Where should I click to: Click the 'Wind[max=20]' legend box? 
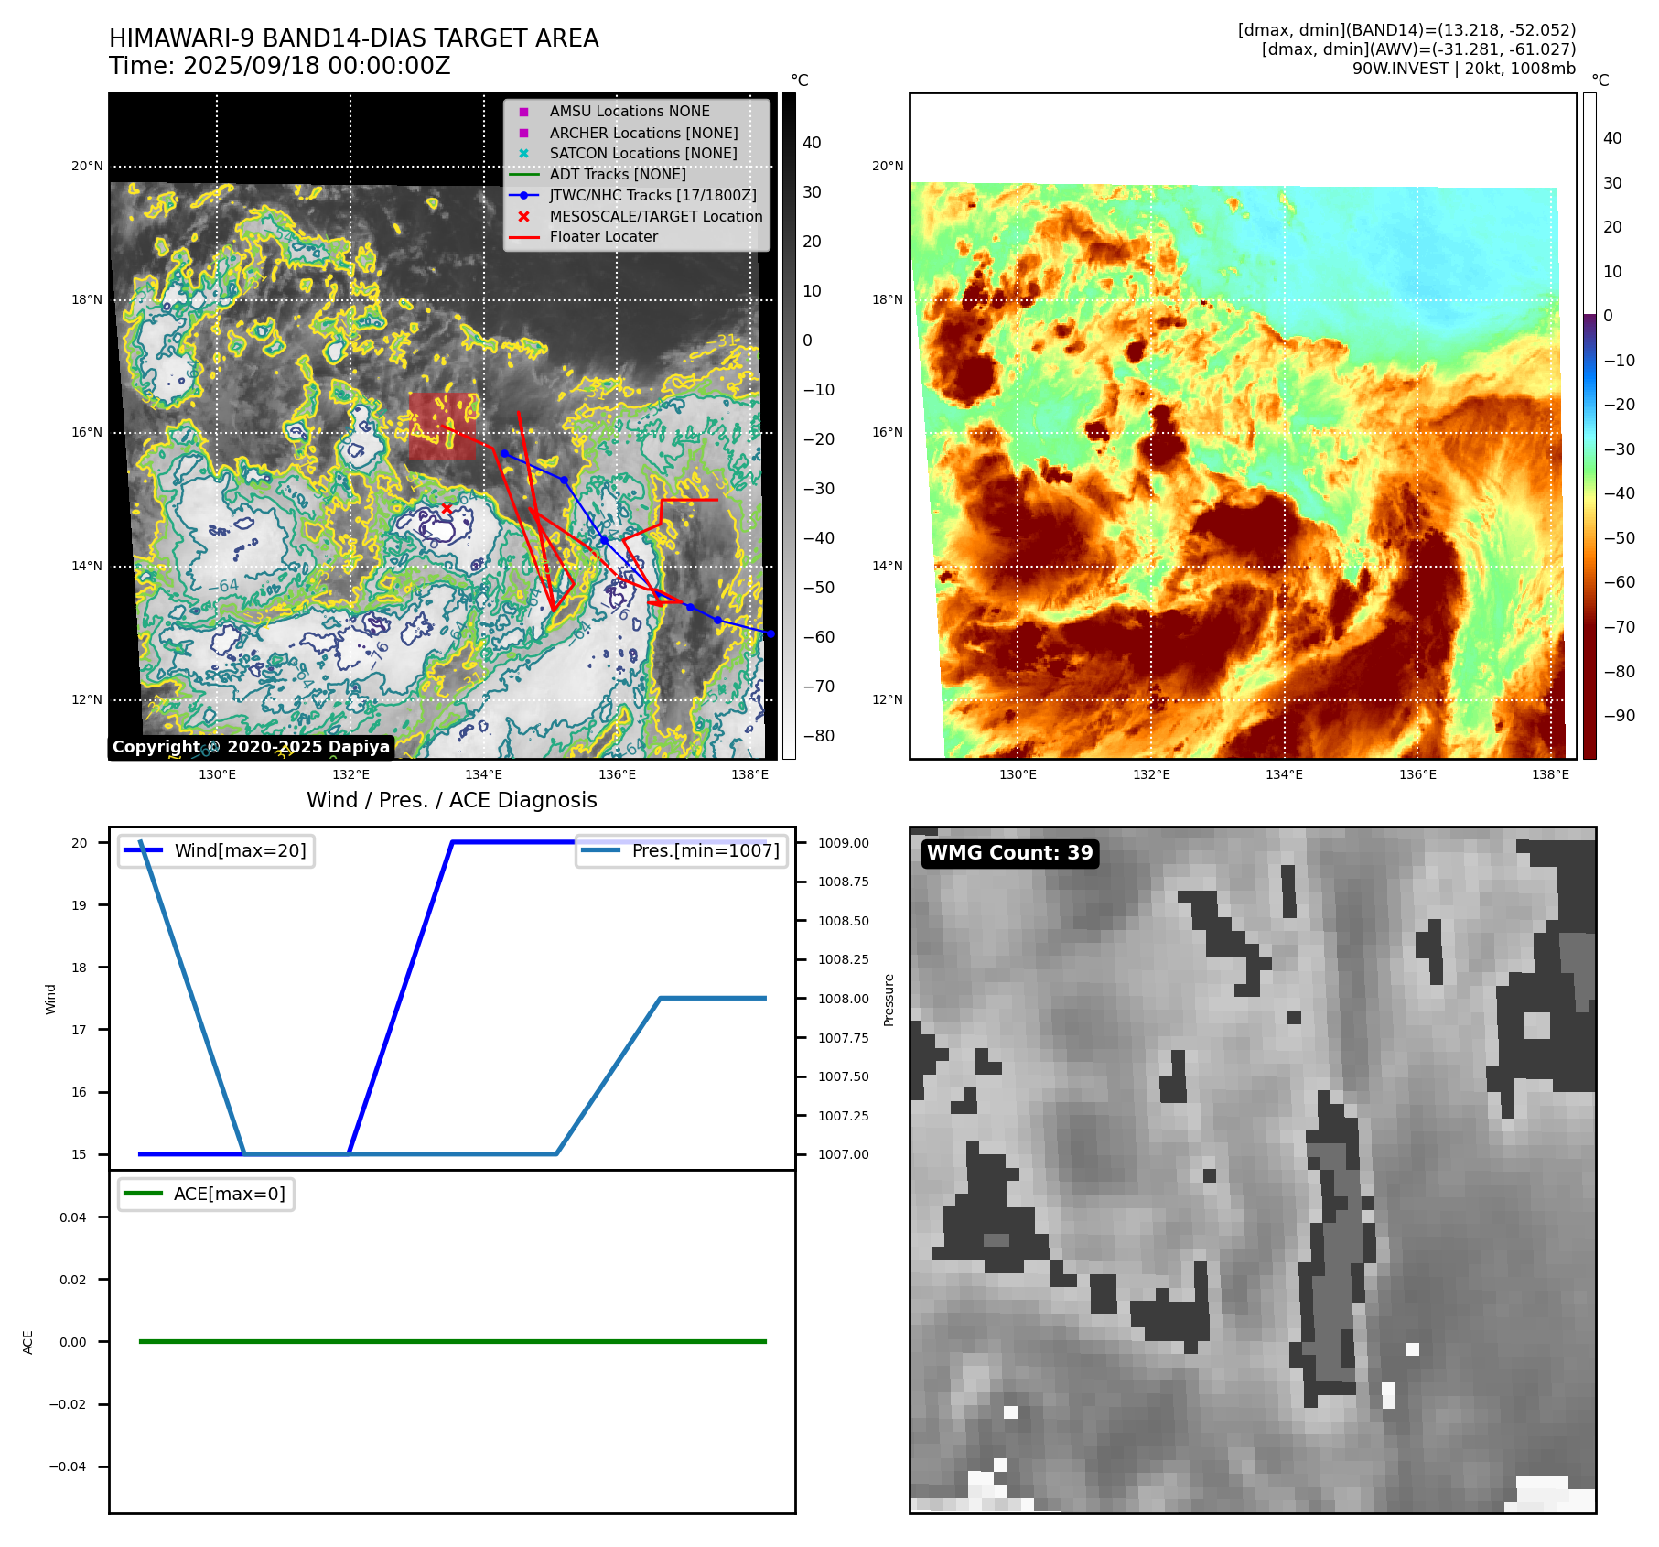click(x=216, y=850)
